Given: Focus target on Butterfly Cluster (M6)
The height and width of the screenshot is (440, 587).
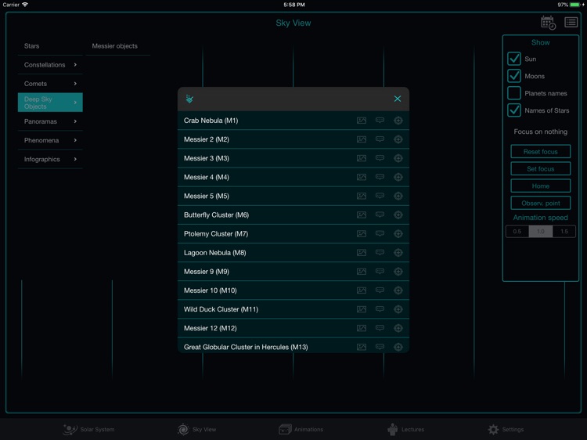Looking at the screenshot, I should [x=398, y=215].
